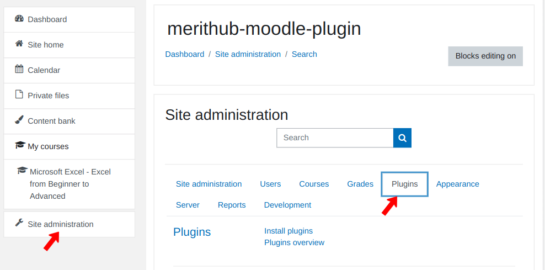The height and width of the screenshot is (270, 545).
Task: Open the Courses tab
Action: click(314, 184)
